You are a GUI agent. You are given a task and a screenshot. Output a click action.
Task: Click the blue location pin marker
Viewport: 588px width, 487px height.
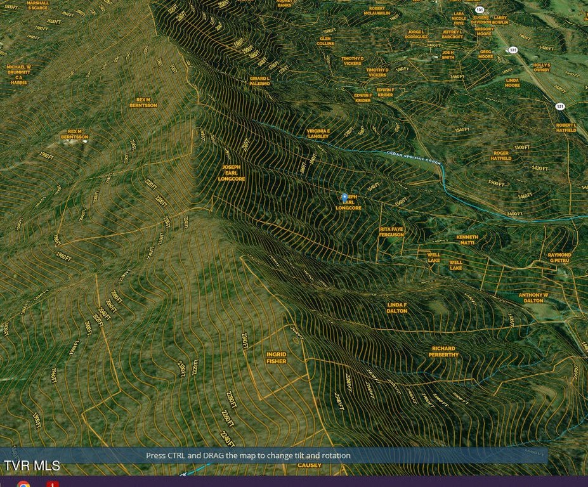(x=344, y=198)
